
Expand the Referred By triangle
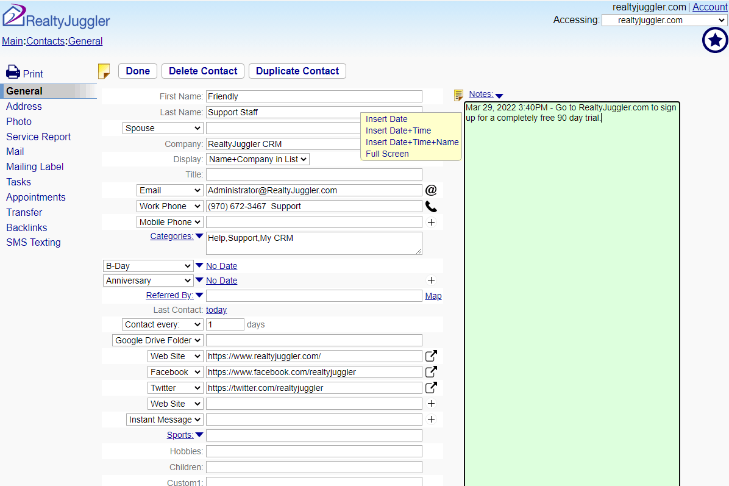pos(199,295)
